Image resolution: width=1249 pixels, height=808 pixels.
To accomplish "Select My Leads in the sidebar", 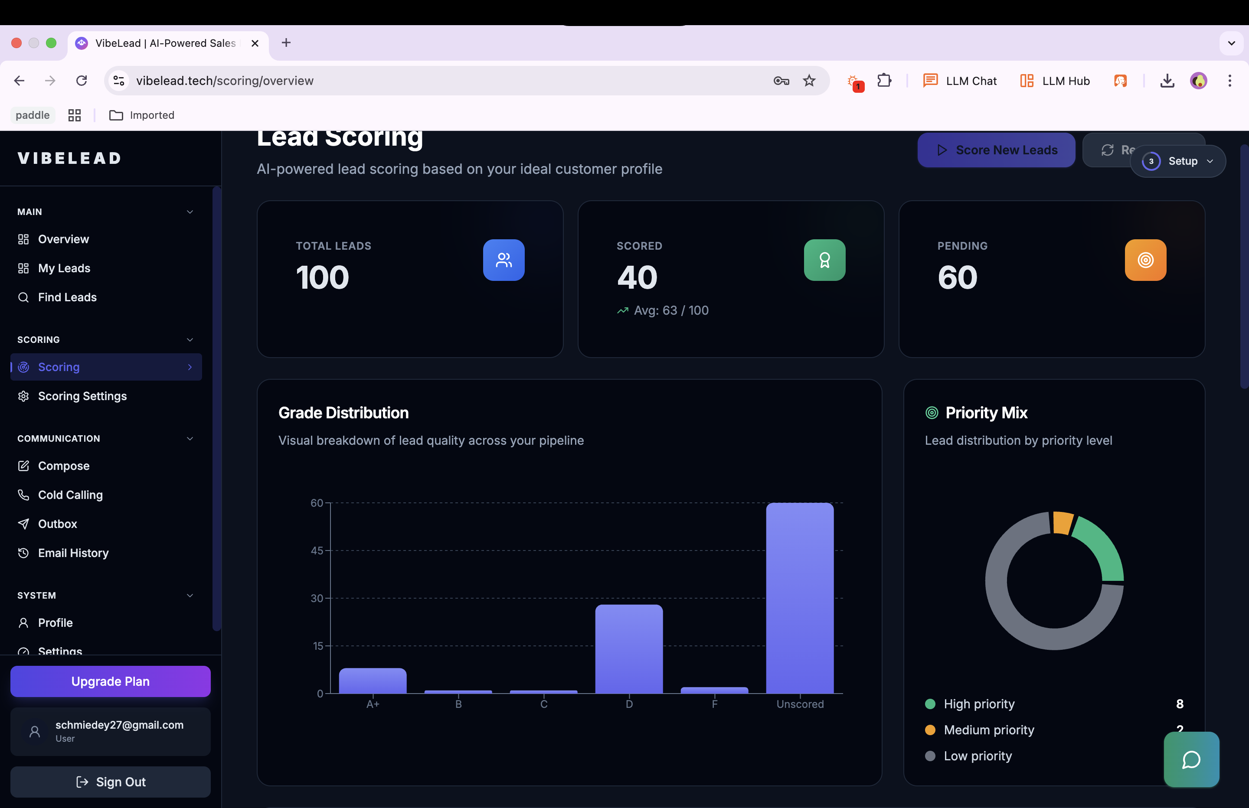I will (63, 267).
